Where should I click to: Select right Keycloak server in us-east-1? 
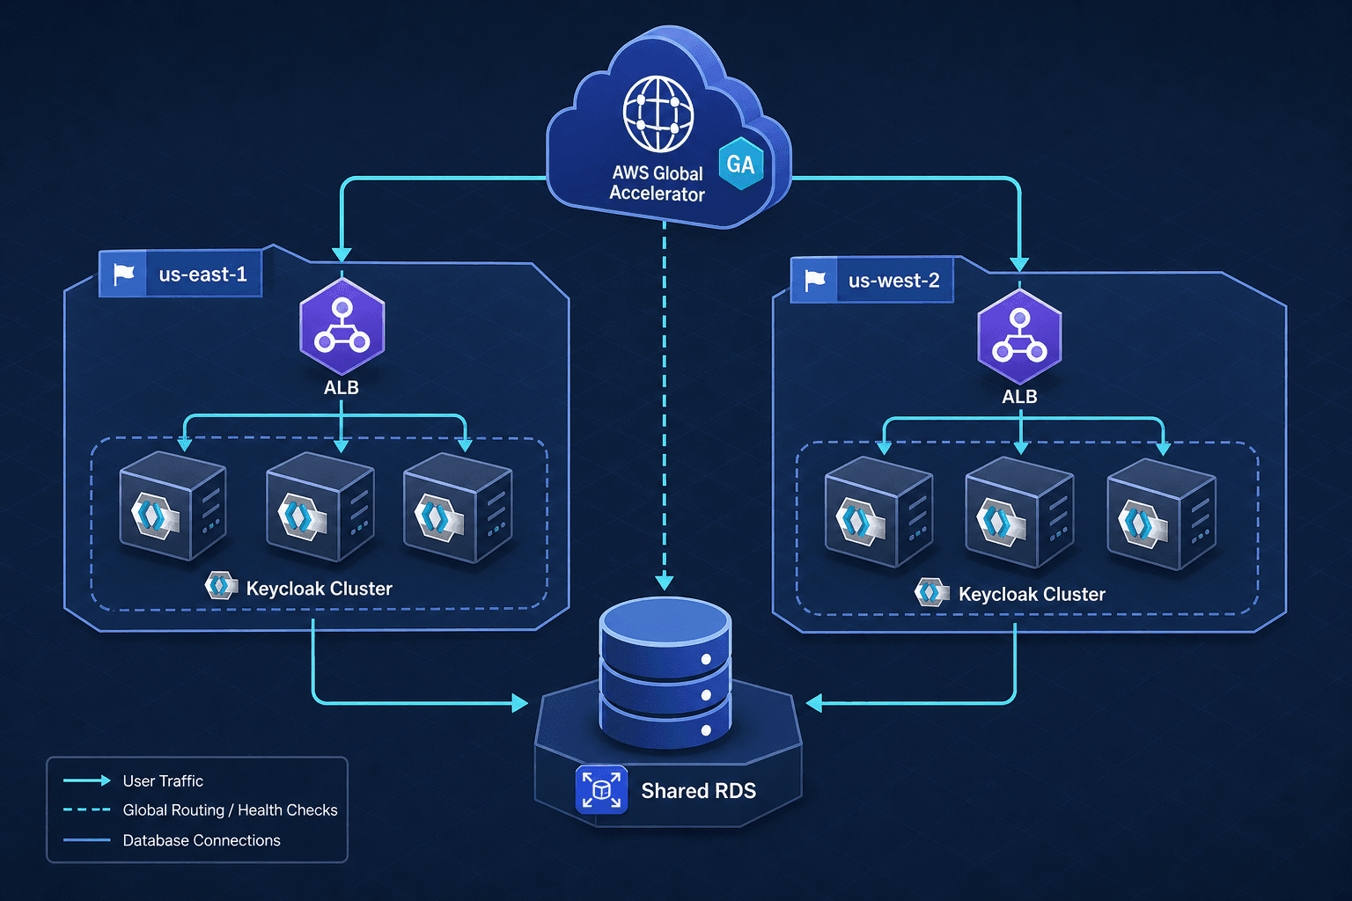coord(458,509)
